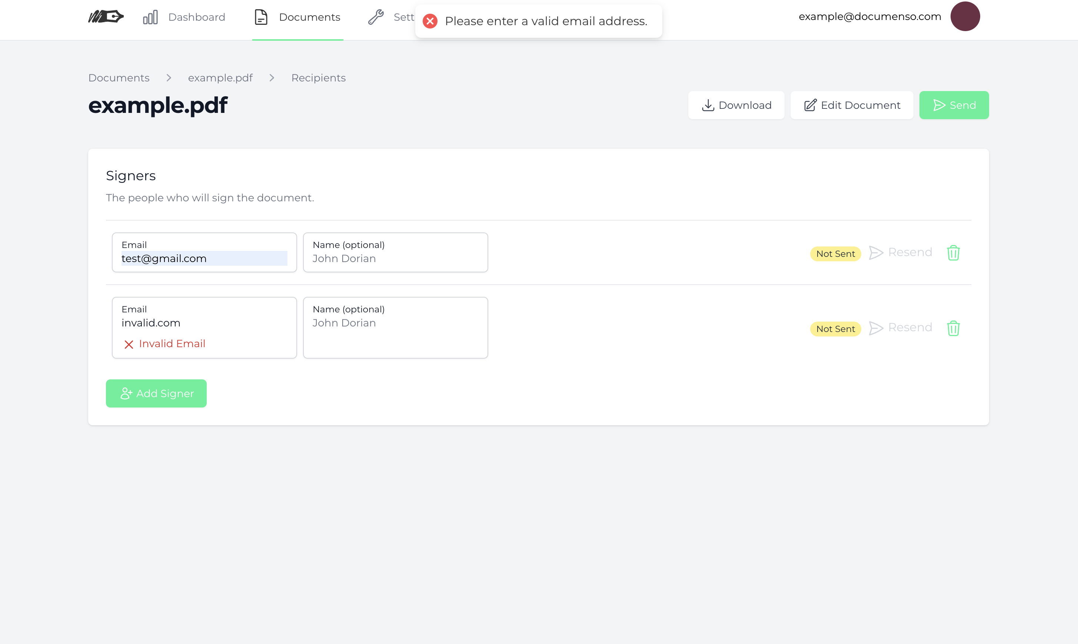Click the Dashboard bar chart icon

point(150,17)
